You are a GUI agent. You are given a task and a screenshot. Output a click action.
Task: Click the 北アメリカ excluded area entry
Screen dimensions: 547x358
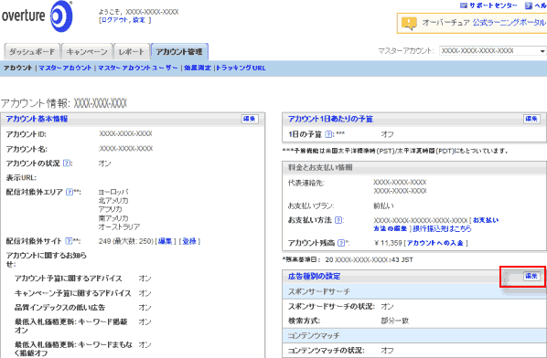coord(113,201)
